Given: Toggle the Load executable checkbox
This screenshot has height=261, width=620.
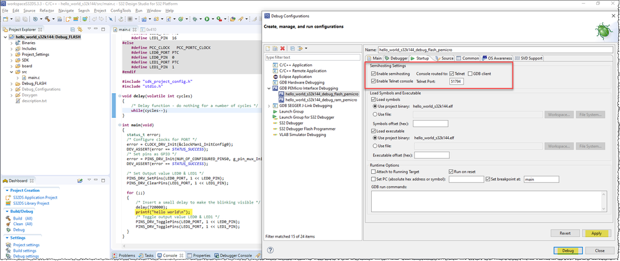Looking at the screenshot, I should [373, 131].
